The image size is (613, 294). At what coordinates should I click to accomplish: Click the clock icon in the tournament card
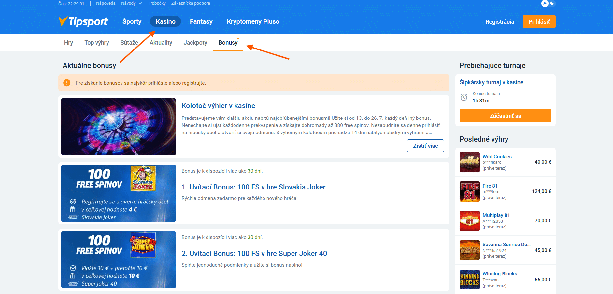[464, 97]
